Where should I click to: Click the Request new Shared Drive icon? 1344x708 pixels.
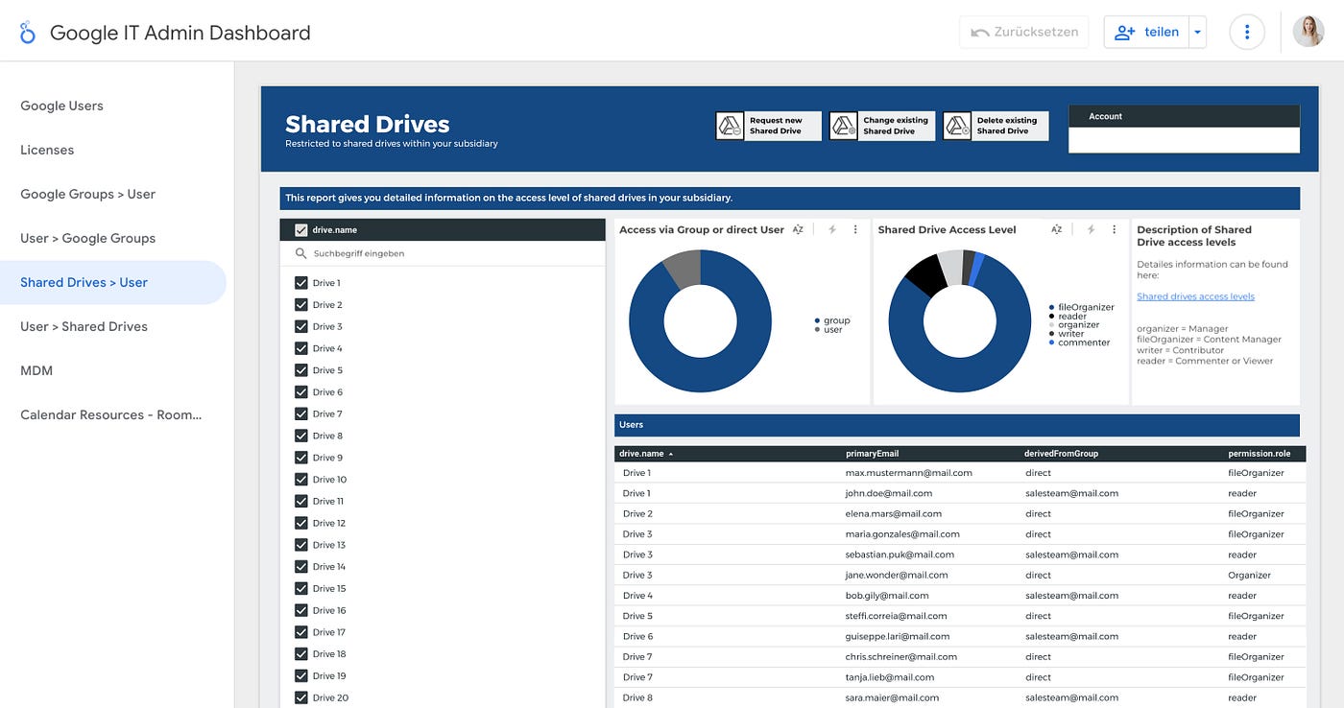(x=731, y=126)
